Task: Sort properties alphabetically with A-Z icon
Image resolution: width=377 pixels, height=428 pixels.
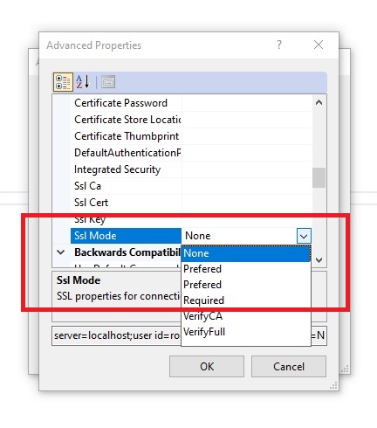Action: pos(83,82)
